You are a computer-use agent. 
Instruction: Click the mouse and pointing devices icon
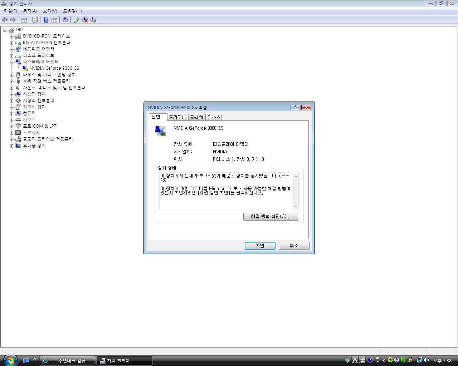pyautogui.click(x=18, y=75)
